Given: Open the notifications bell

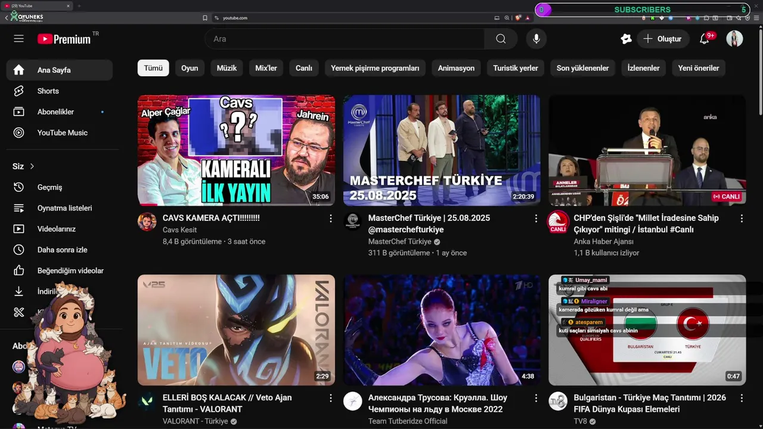Looking at the screenshot, I should [705, 39].
